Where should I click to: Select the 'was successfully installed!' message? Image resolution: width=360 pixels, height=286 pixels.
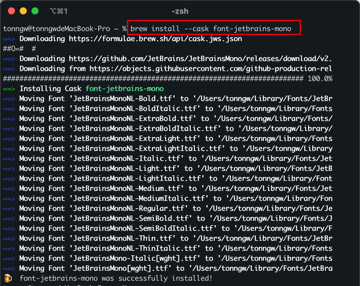click(x=157, y=278)
